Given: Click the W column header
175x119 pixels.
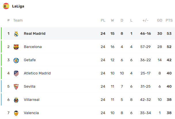Looking at the screenshot, I should tap(112, 20).
